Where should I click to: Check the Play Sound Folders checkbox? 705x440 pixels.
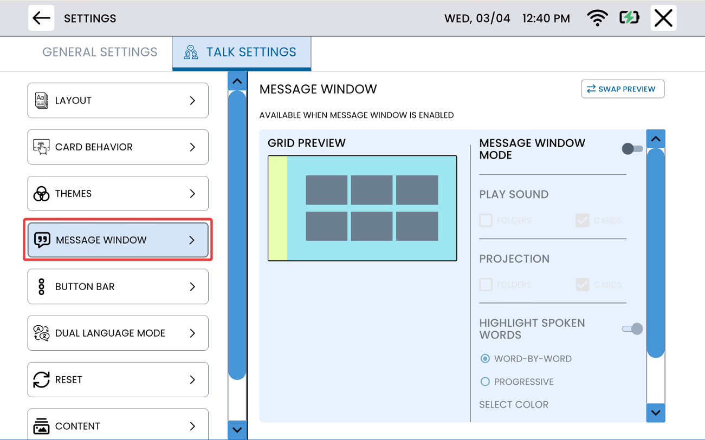click(x=486, y=220)
